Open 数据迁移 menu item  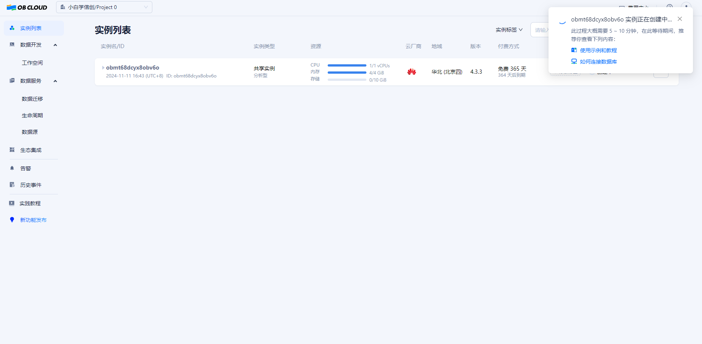[x=32, y=99]
